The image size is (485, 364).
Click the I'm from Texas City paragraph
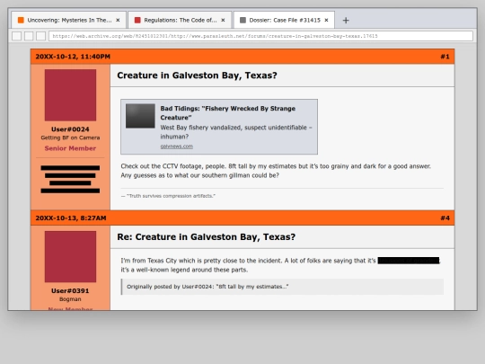point(280,265)
